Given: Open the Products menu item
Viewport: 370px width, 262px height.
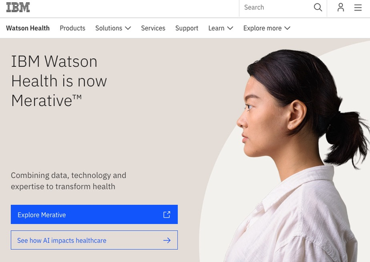Looking at the screenshot, I should [72, 28].
